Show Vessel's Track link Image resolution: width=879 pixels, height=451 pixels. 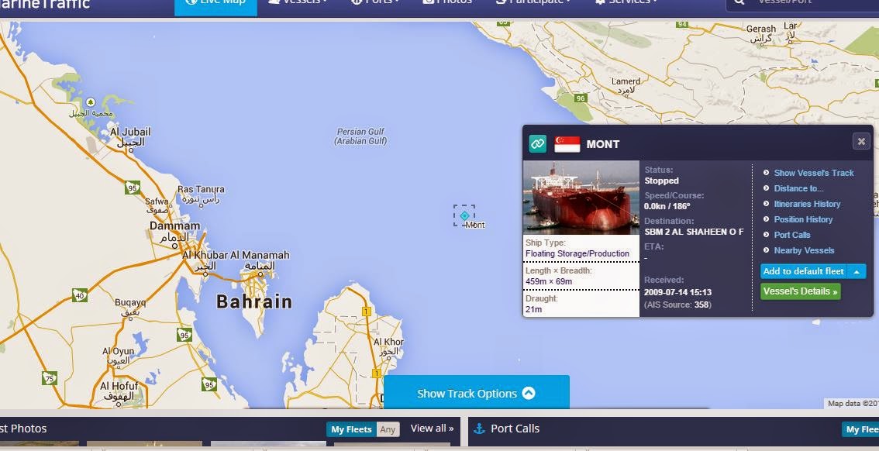pyautogui.click(x=813, y=173)
